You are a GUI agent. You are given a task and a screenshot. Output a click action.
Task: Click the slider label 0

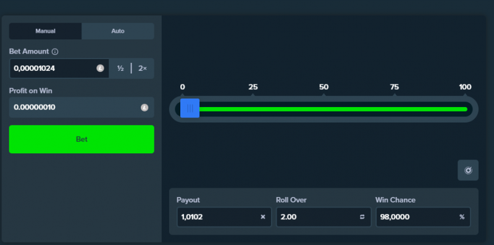click(x=182, y=87)
